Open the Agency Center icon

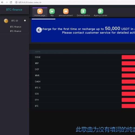[100, 11]
